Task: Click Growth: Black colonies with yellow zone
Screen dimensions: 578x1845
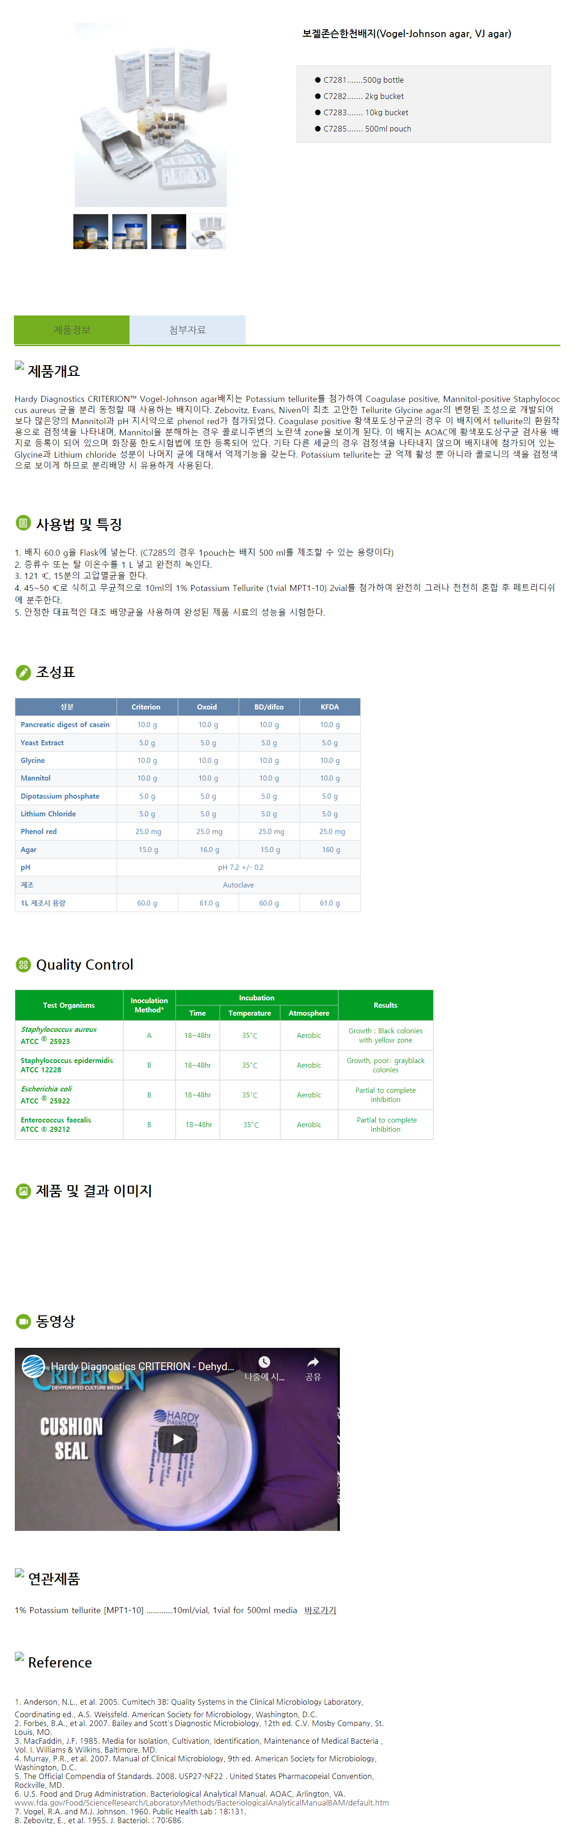Action: (386, 1035)
